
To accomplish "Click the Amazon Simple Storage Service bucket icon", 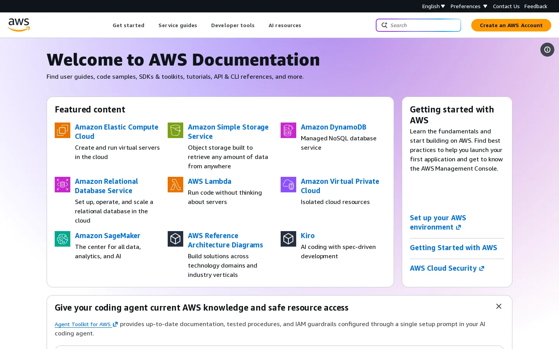I will 175,130.
